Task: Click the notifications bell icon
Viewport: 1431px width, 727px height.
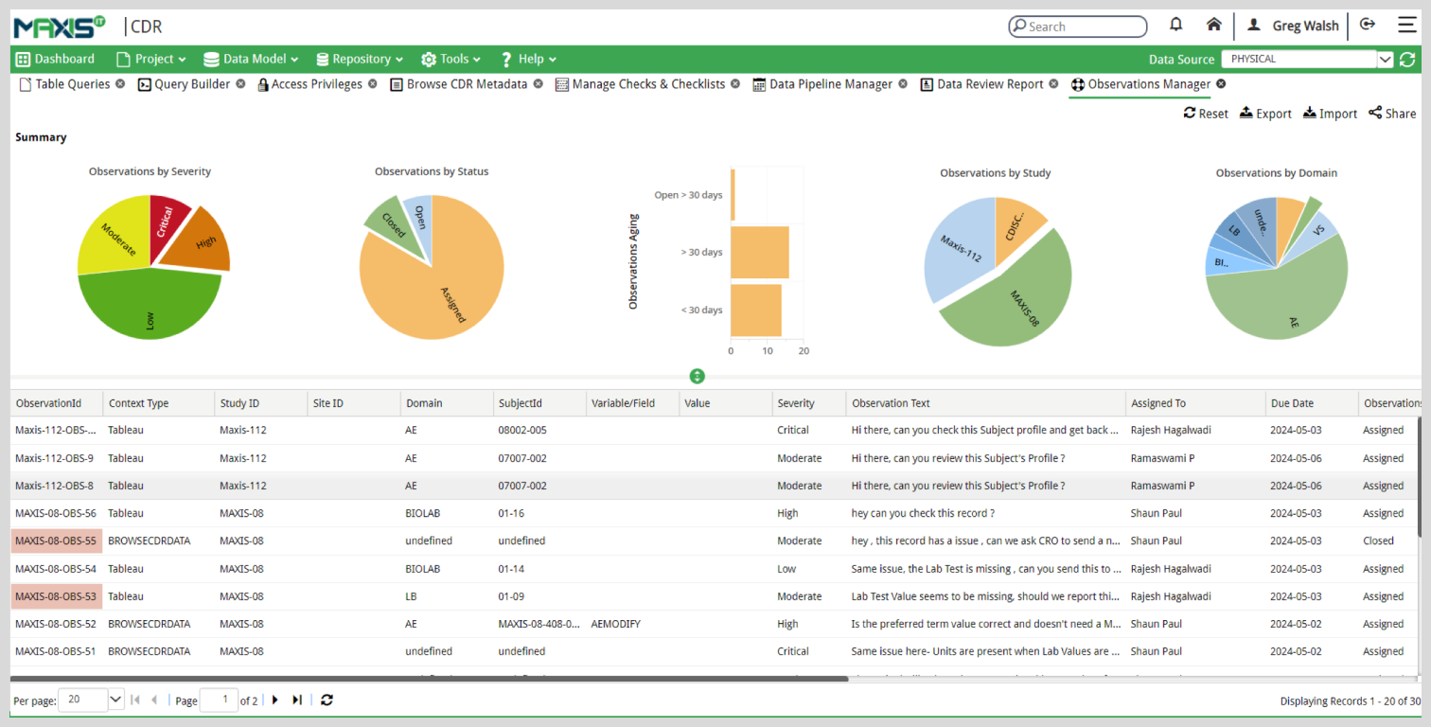Action: tap(1176, 25)
